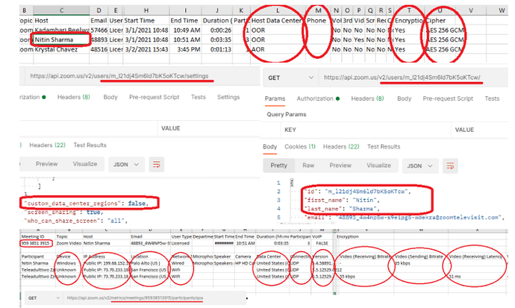
Task: Open Headers (8) tab in the settings request
Action: [x=74, y=97]
